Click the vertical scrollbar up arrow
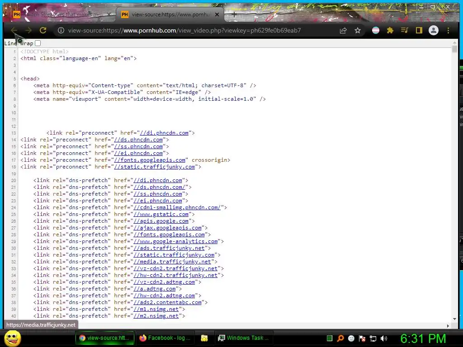Image resolution: width=463 pixels, height=347 pixels. pyautogui.click(x=454, y=42)
